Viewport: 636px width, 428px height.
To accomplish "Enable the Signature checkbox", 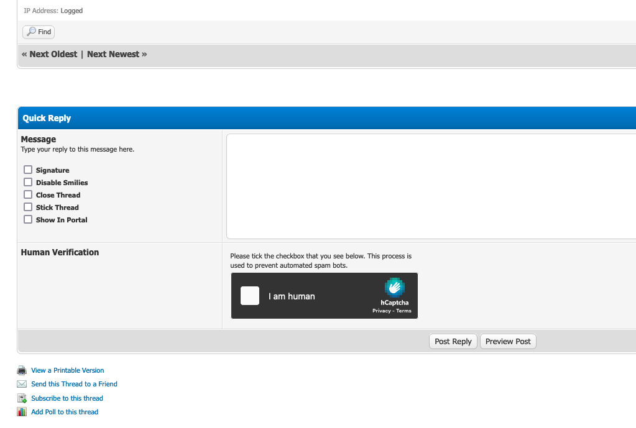I will [28, 170].
